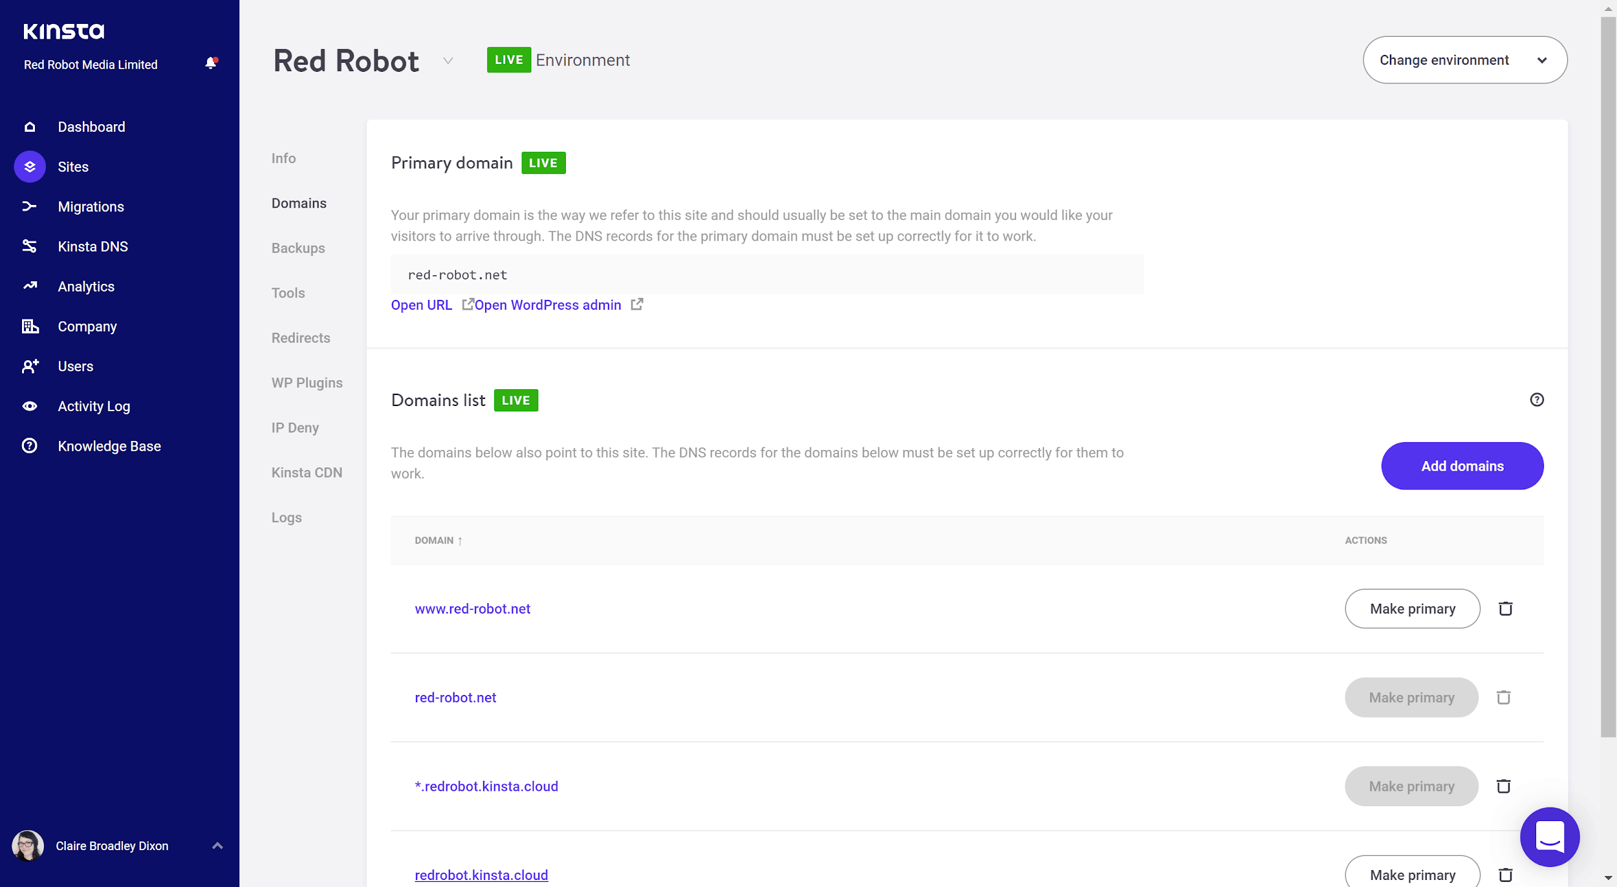Open the Kinsta CDN tab

[x=307, y=473]
